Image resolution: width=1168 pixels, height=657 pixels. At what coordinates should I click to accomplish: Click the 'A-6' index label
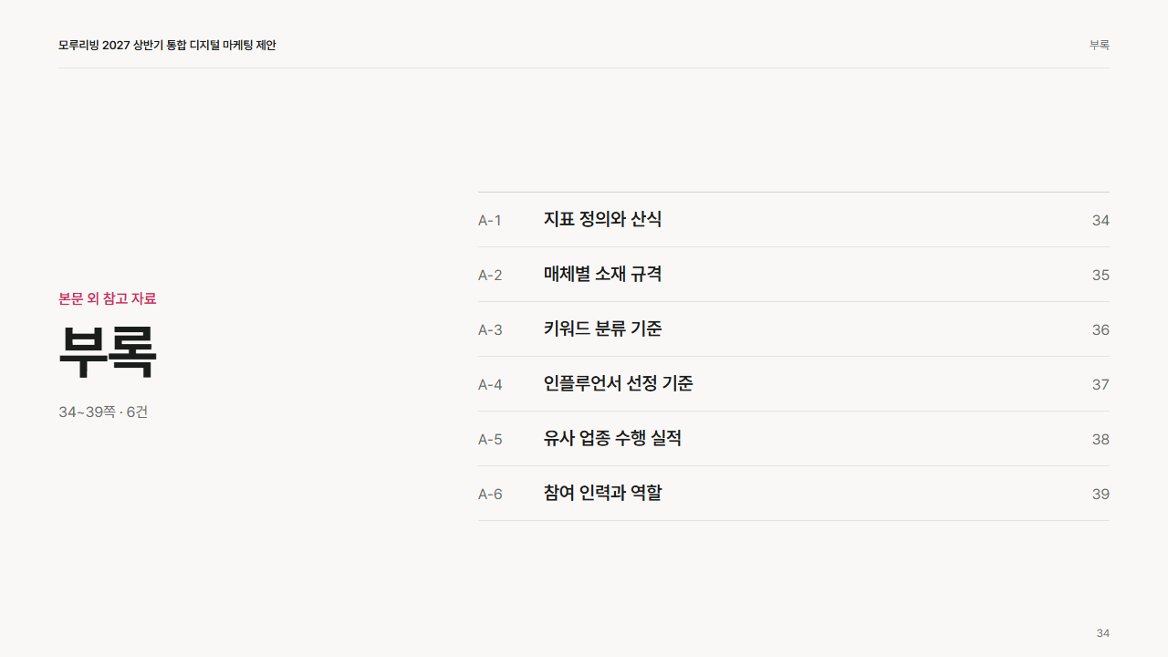click(x=490, y=494)
